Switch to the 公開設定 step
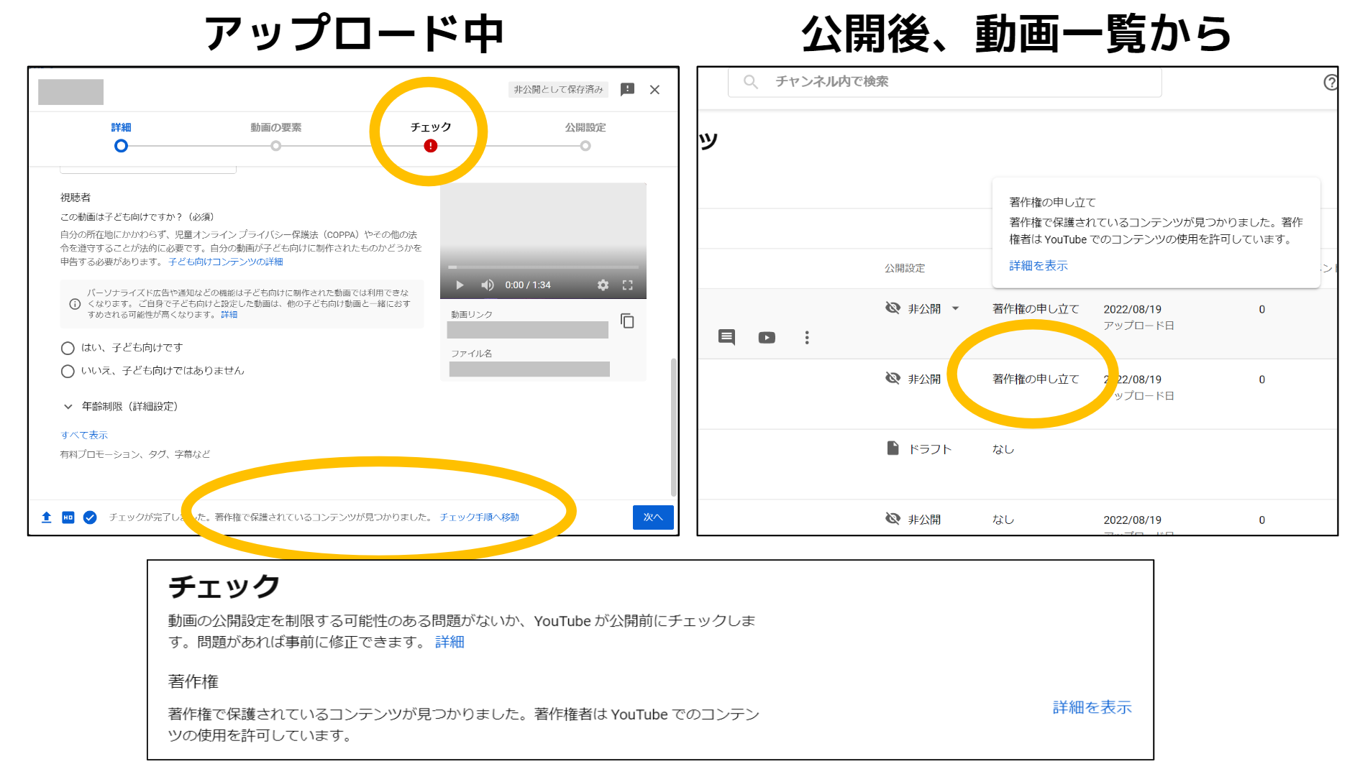 tap(585, 137)
